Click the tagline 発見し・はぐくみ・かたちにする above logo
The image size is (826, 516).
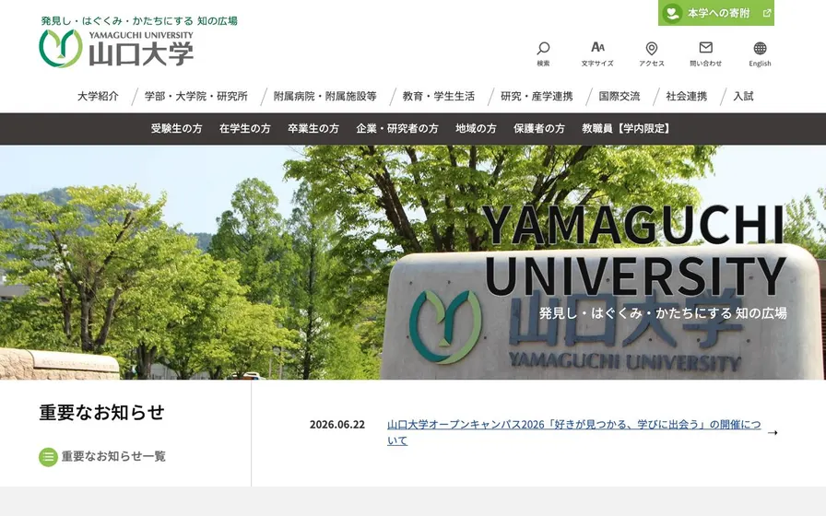[x=139, y=21]
